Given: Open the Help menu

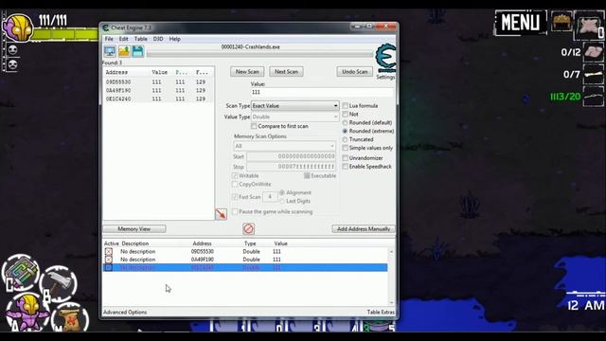Looking at the screenshot, I should 174,39.
